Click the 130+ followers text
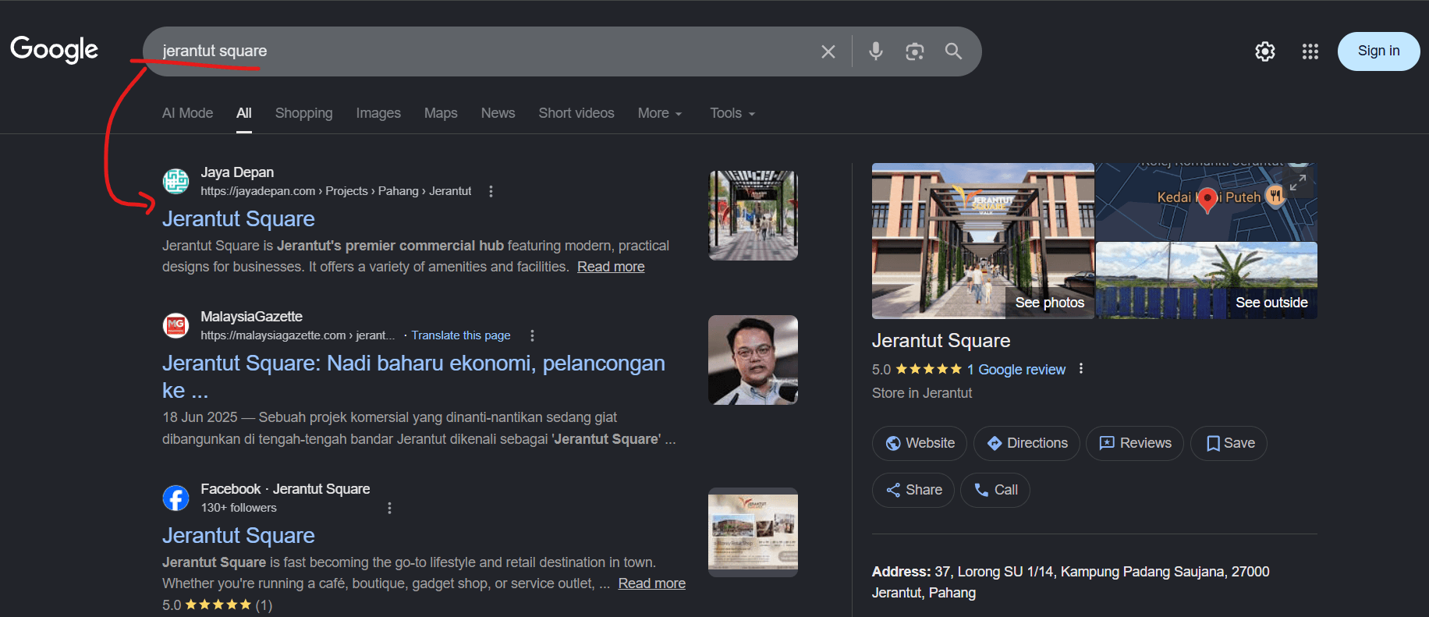1429x617 pixels. (x=239, y=508)
